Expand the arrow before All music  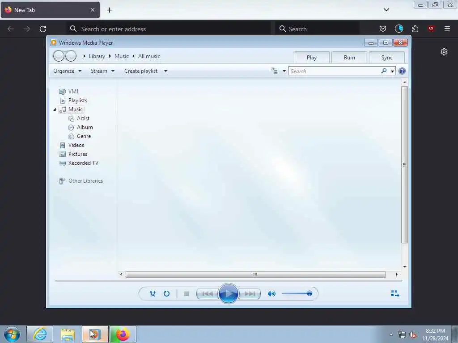pos(133,56)
